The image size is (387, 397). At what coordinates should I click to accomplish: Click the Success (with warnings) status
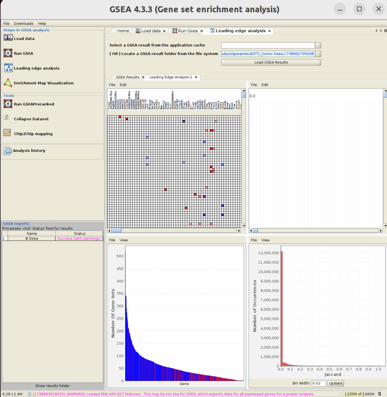[x=79, y=238]
